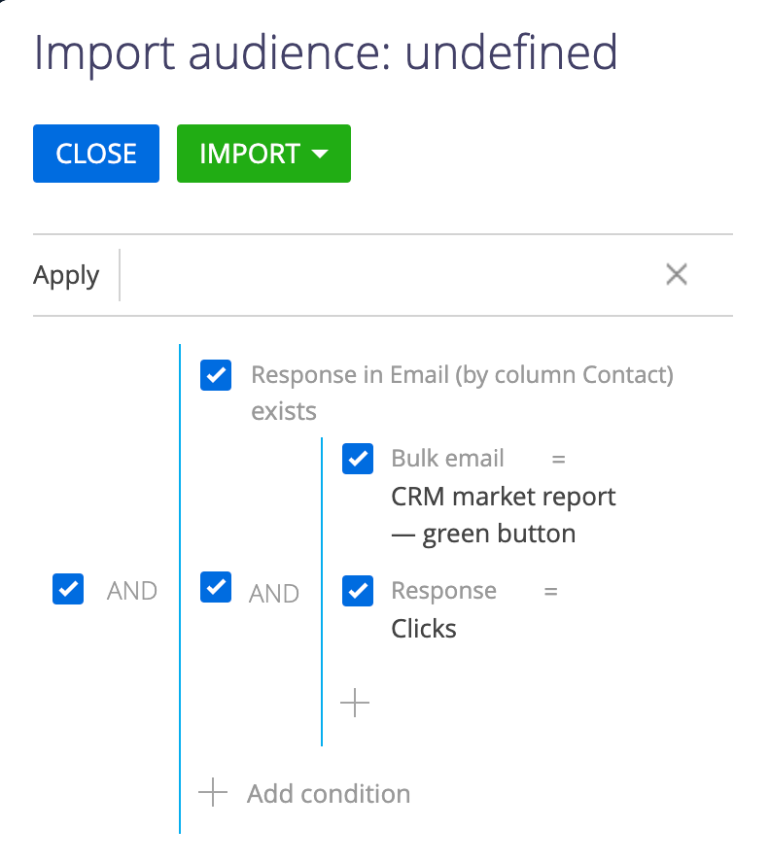Toggle the Response equals Clicks checkbox

point(358,591)
